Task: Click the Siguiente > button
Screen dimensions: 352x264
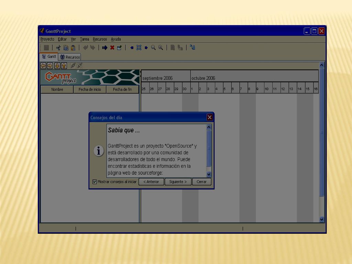Action: point(178,181)
